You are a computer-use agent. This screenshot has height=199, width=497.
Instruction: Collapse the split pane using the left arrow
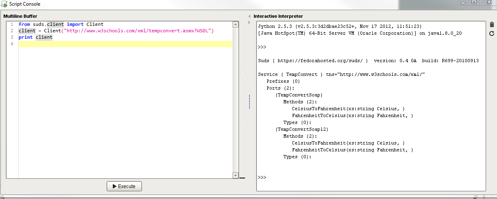click(249, 17)
